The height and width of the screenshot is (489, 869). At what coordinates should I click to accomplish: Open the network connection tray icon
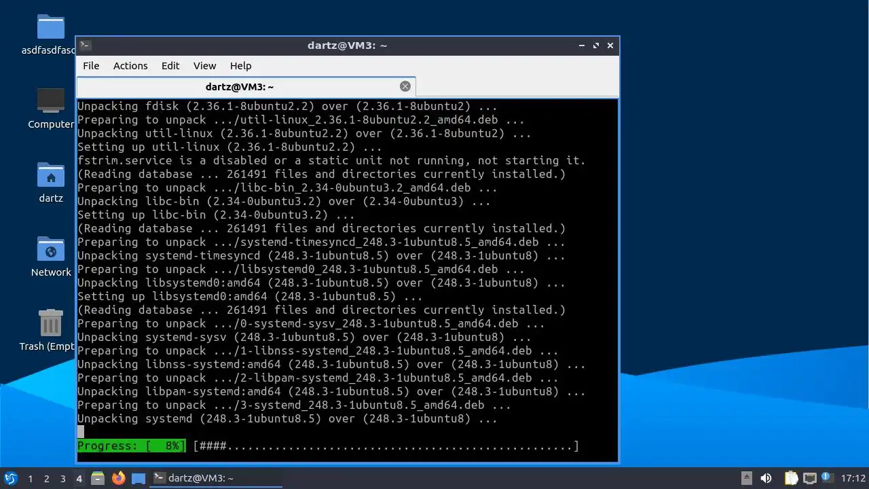[x=809, y=478]
